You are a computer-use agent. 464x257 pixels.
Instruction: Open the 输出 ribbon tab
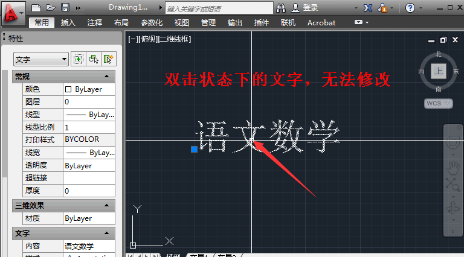click(235, 23)
